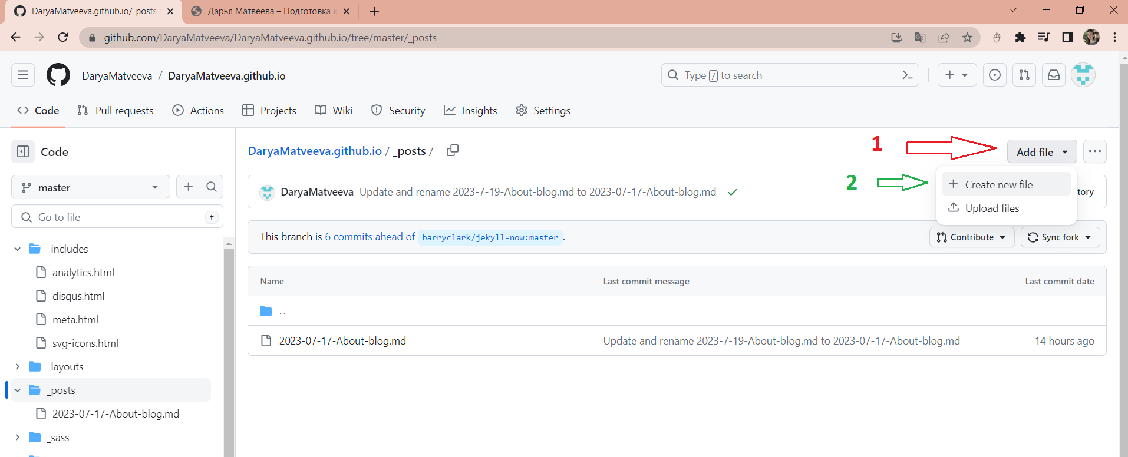
Task: Expand the _layouts folder in tree
Action: [18, 367]
